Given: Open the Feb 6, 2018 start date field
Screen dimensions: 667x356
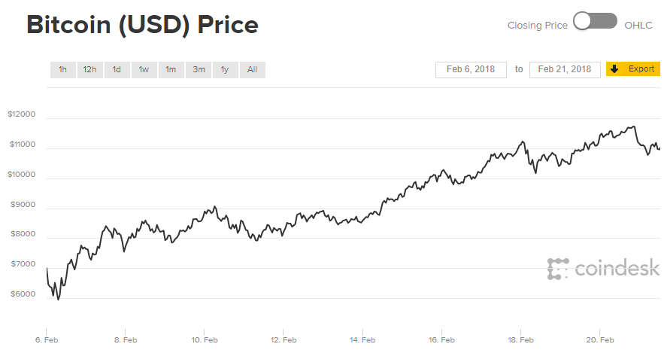Looking at the screenshot, I should pyautogui.click(x=471, y=69).
